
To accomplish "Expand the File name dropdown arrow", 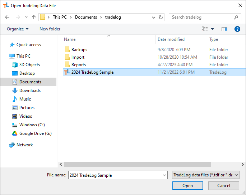I will (x=164, y=175).
